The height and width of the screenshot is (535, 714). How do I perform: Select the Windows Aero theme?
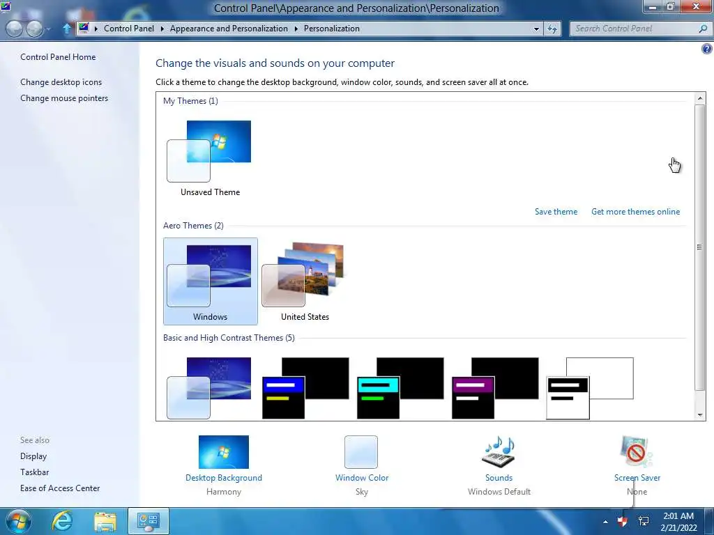[211, 281]
